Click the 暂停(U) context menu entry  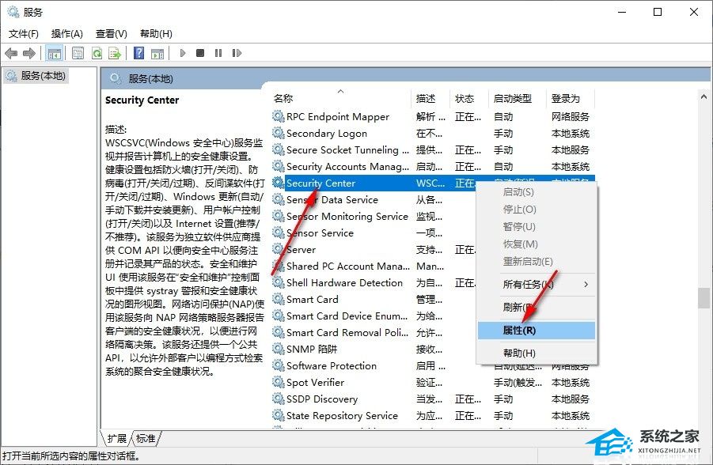pos(537,226)
